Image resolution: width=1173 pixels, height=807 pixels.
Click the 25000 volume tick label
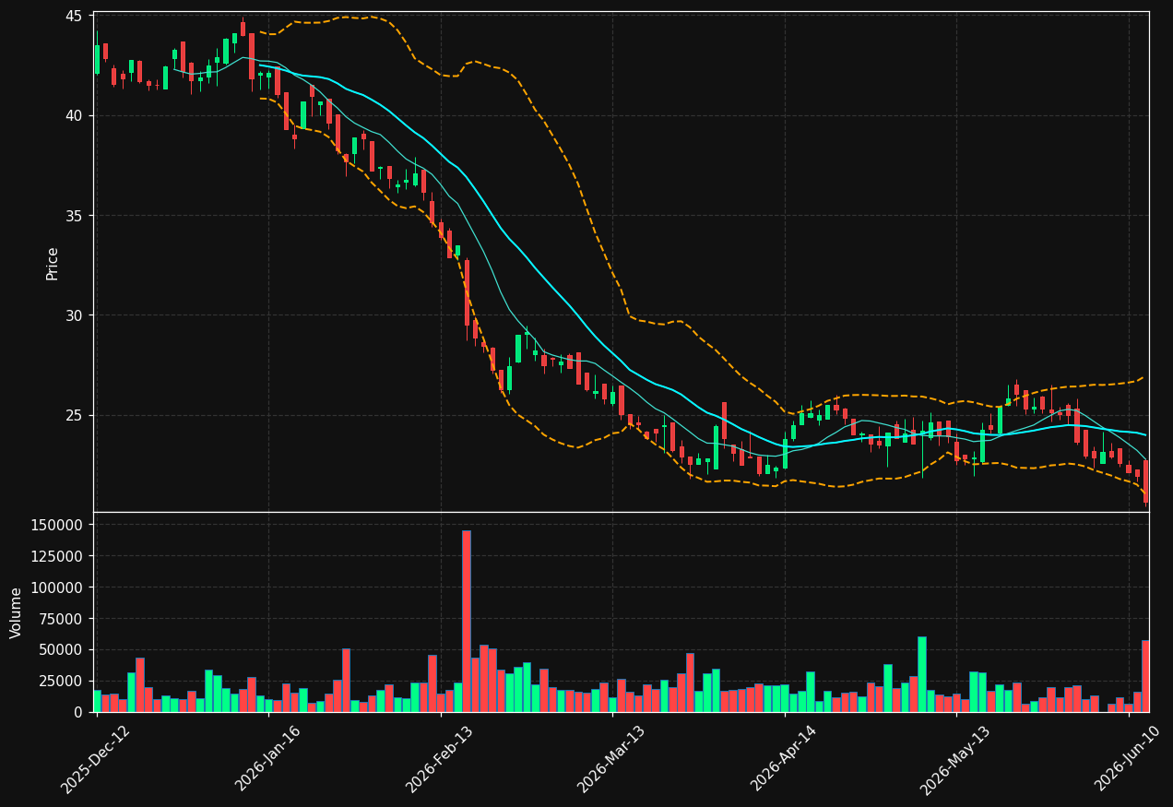[x=62, y=681]
